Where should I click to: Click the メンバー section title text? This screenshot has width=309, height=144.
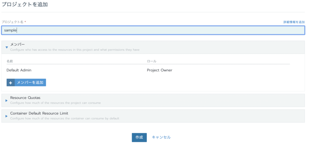coord(18,44)
